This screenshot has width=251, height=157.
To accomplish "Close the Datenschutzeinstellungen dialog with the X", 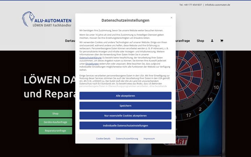I will point(172,18).
